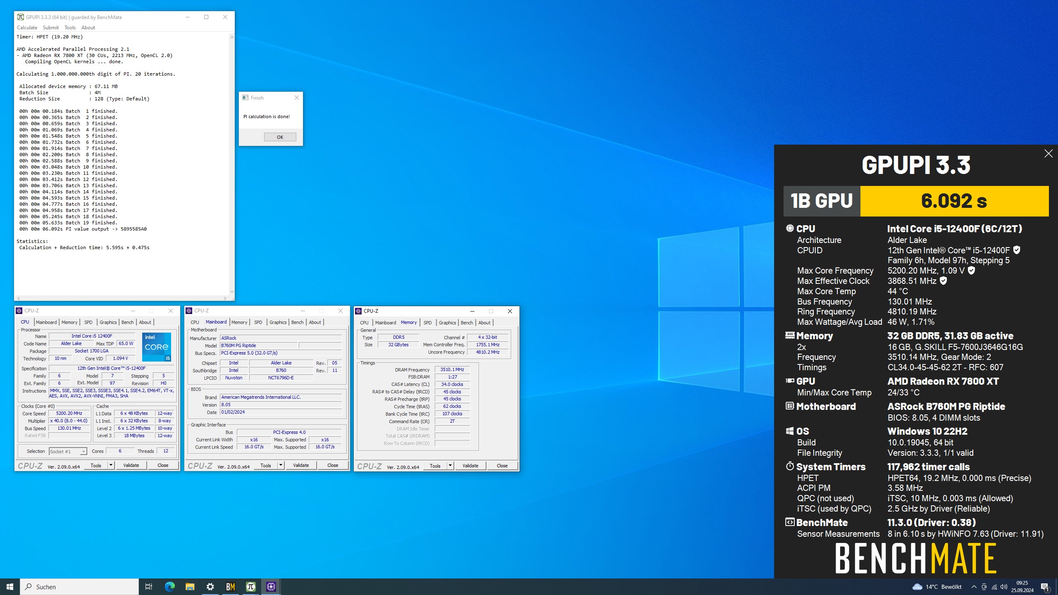Click shield icon beside Max Core Frequency
Viewport: 1058px width, 595px height.
(x=972, y=271)
